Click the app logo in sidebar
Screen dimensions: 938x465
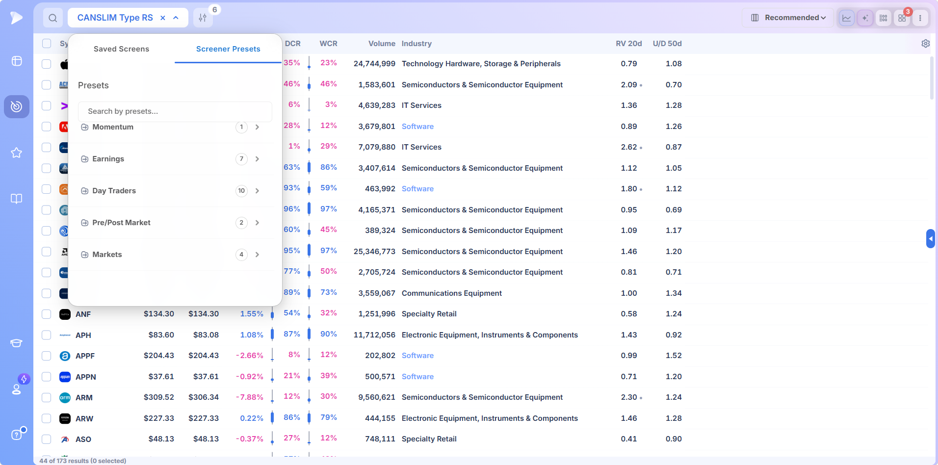point(17,18)
